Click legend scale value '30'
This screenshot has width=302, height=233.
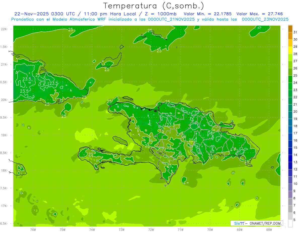(x=295, y=39)
